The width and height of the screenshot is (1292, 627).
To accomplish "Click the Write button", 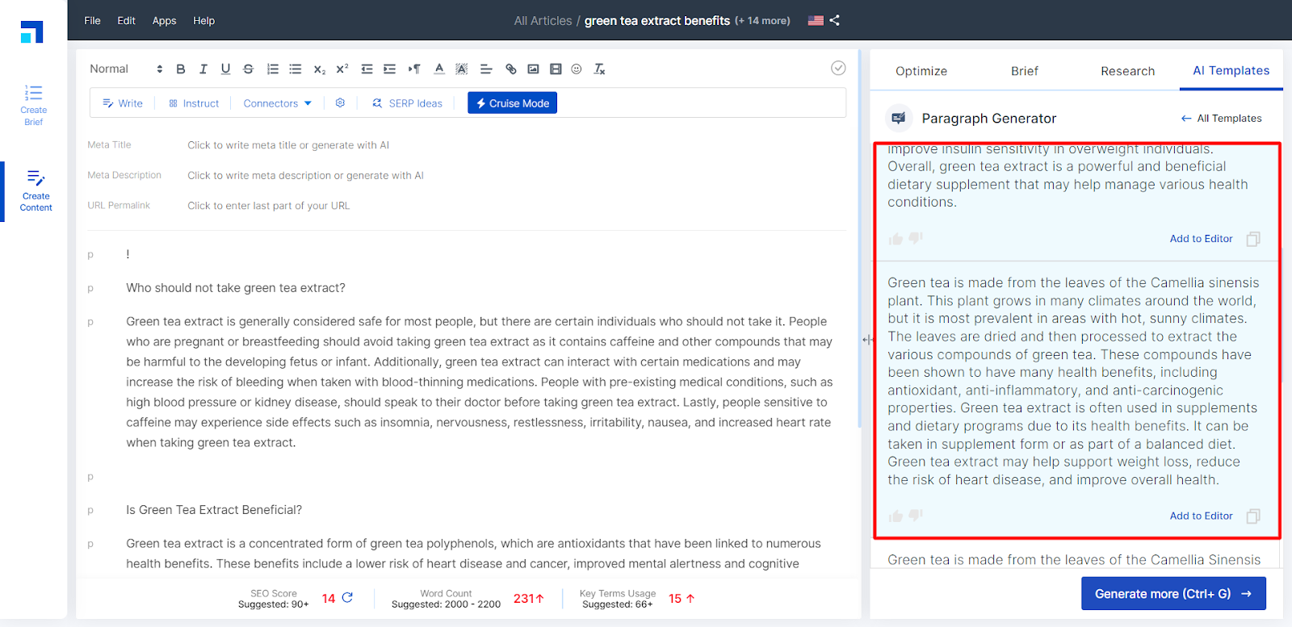I will 123,103.
